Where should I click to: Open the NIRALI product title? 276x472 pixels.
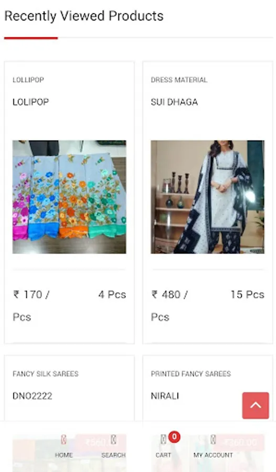click(x=165, y=396)
